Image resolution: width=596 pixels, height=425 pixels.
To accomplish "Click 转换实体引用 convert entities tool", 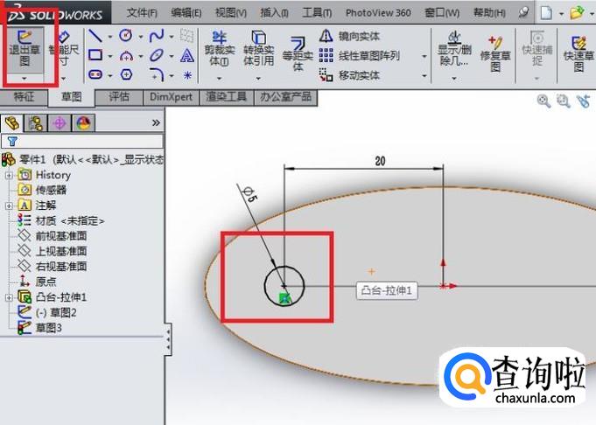I will click(x=258, y=49).
